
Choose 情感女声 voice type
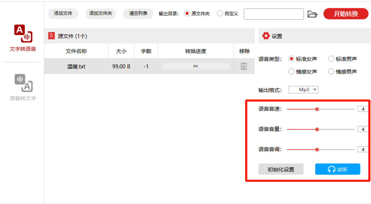303,72
